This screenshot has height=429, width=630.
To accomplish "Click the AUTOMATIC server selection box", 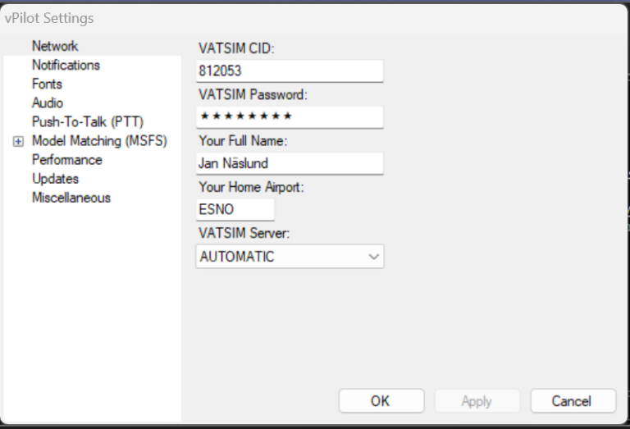I will click(279, 257).
